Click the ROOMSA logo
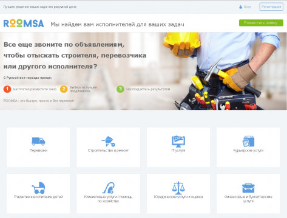 tap(24, 24)
